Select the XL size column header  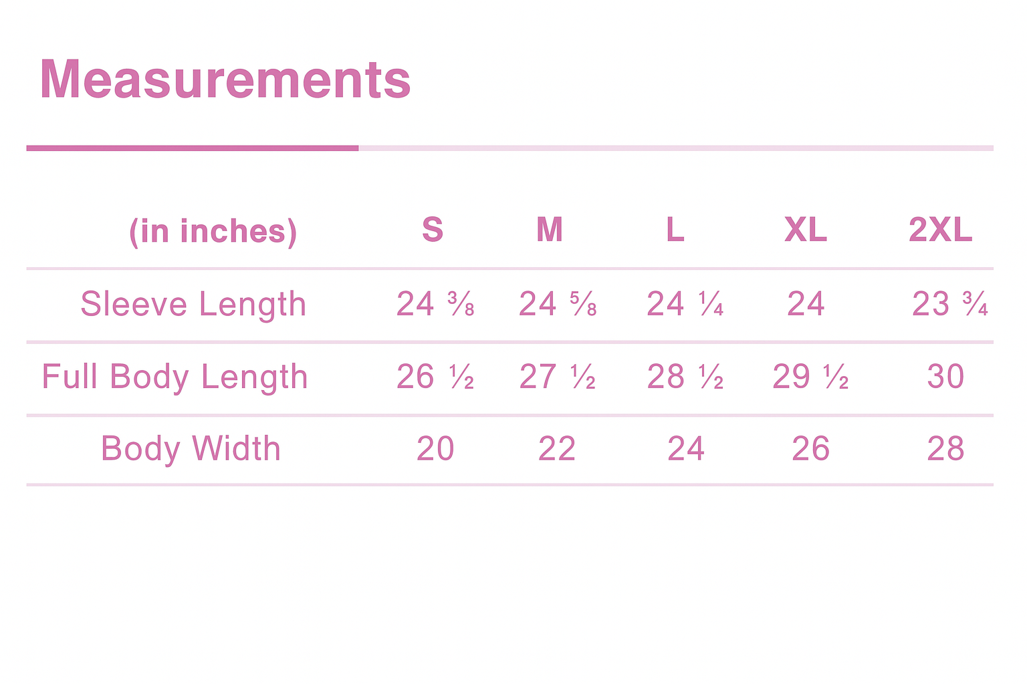point(806,230)
